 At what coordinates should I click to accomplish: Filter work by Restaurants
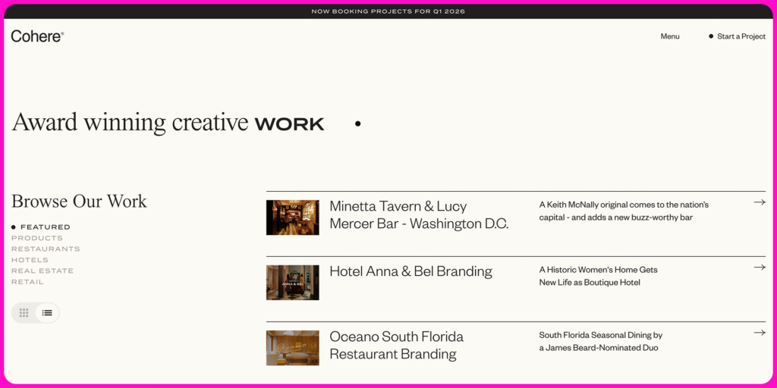tap(46, 249)
